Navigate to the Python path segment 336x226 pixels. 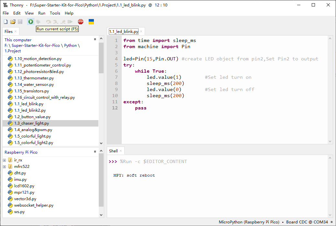point(70,45)
